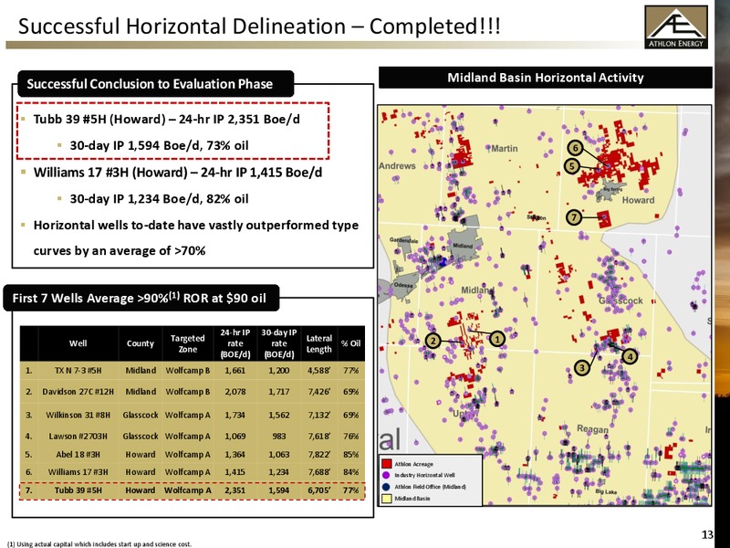Image resolution: width=730 pixels, height=548 pixels.
Task: Click the '% Oil' column header
Action: (351, 343)
